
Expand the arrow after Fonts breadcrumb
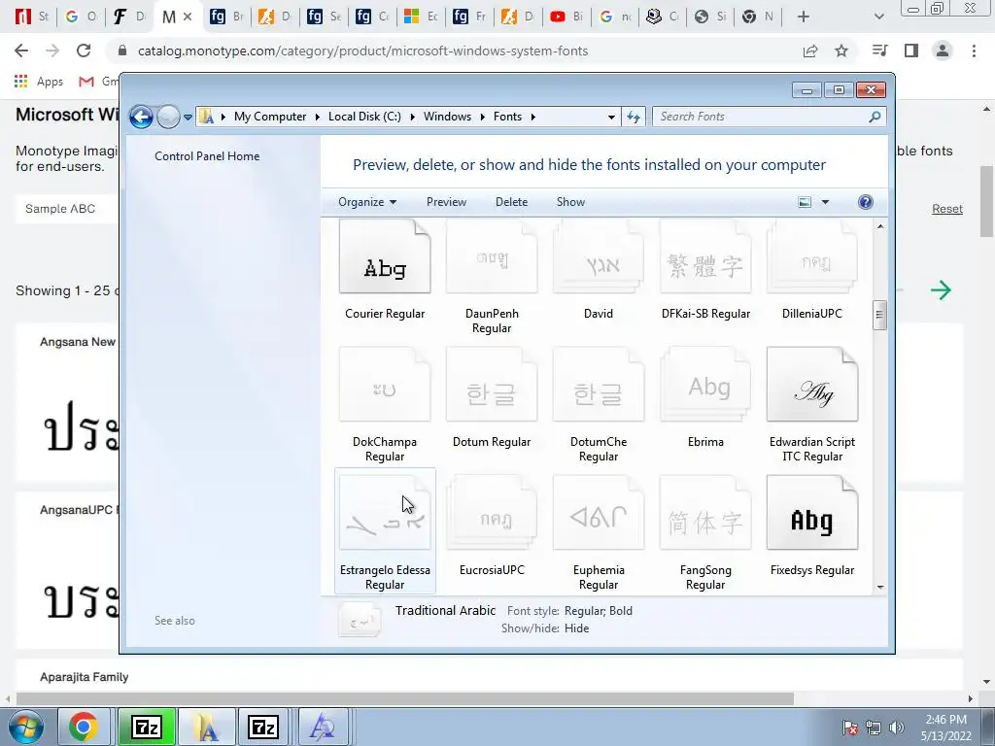click(x=533, y=117)
